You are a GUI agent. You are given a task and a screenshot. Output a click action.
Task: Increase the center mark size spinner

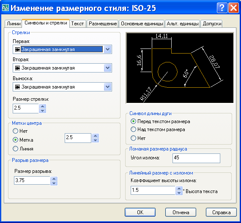coord(95,136)
